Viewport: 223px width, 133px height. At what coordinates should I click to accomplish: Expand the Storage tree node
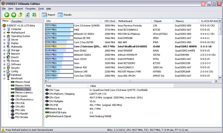pyautogui.click(x=4, y=50)
